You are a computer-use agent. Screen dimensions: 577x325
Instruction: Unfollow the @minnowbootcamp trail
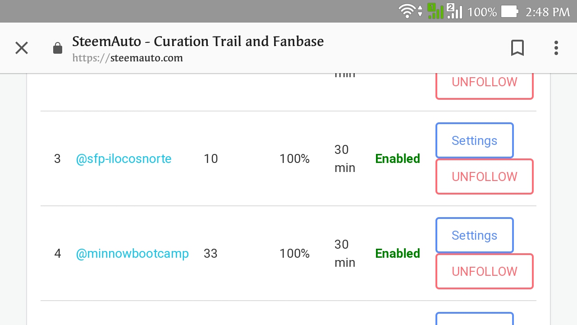click(485, 271)
